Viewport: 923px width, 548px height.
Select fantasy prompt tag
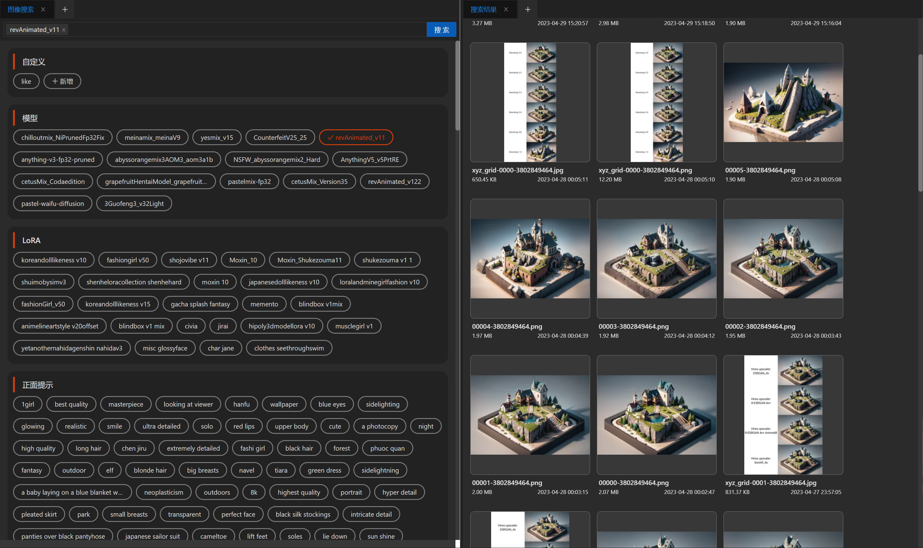31,470
